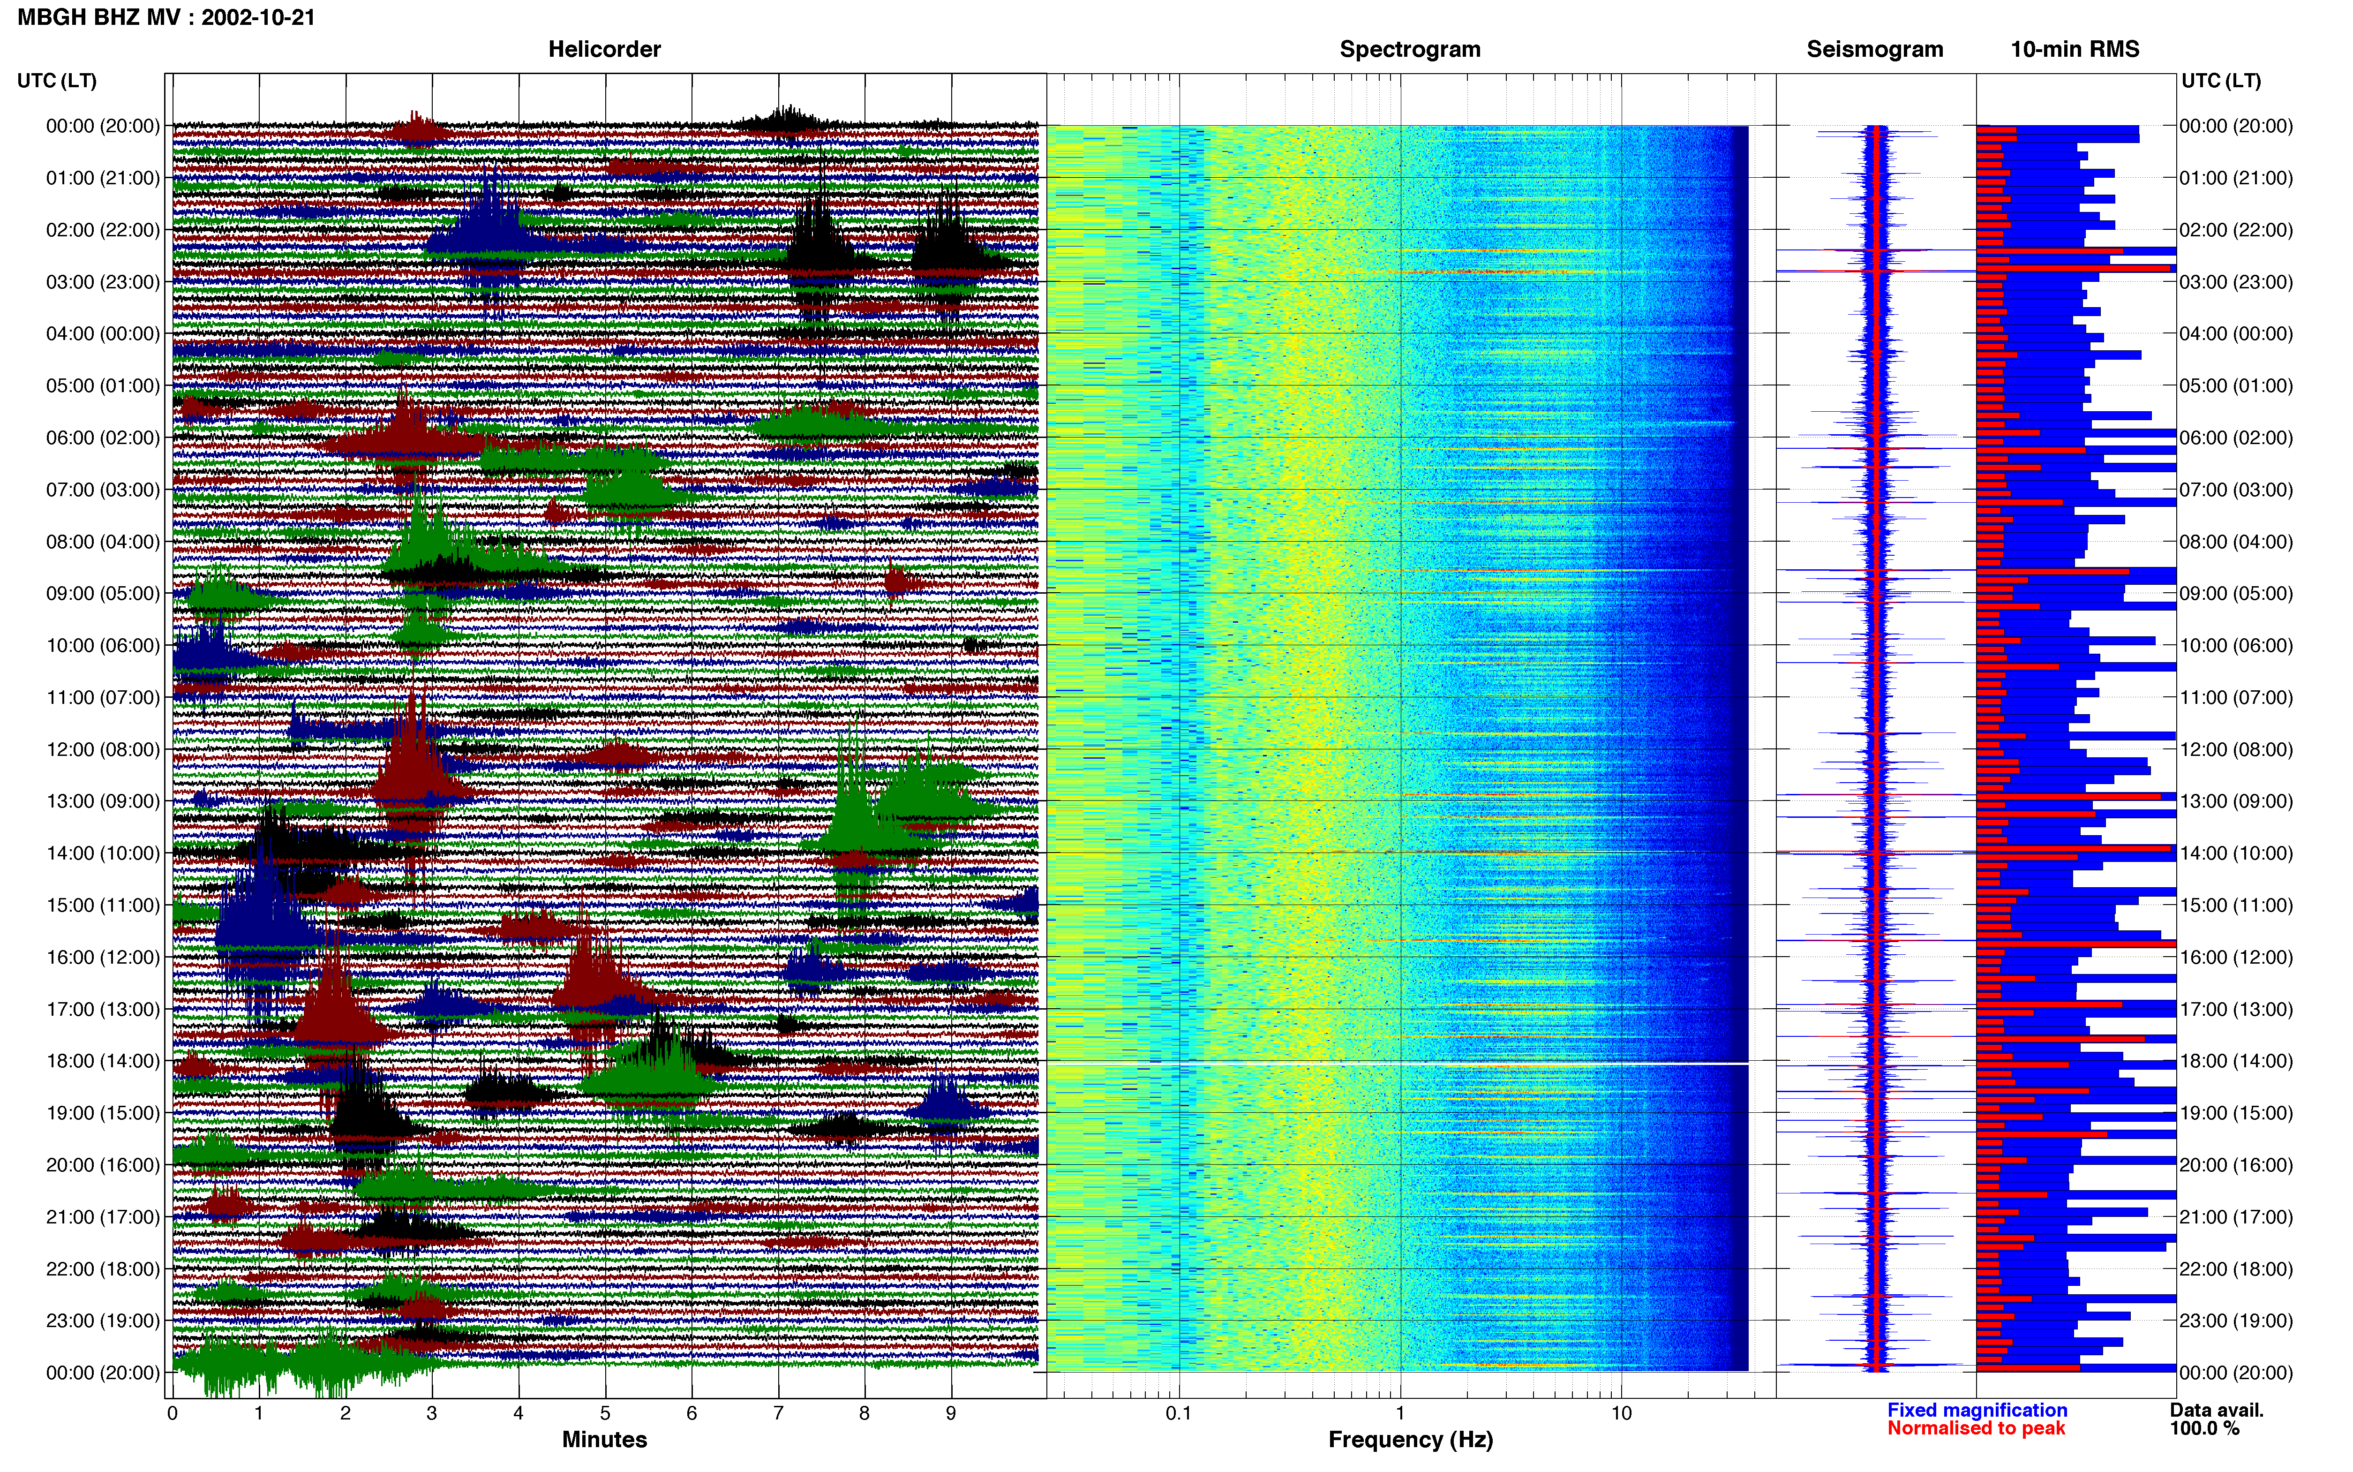This screenshot has width=2353, height=1472.
Task: Click left time label 10:00 (06:00)
Action: [103, 645]
